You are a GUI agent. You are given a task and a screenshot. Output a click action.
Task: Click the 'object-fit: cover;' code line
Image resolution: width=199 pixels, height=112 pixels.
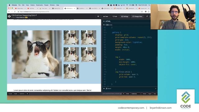point(128,64)
